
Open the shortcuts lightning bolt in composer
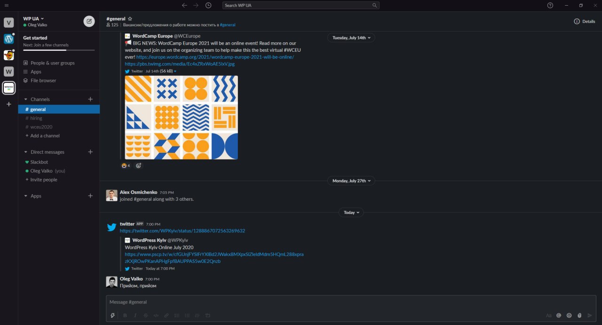pyautogui.click(x=113, y=315)
